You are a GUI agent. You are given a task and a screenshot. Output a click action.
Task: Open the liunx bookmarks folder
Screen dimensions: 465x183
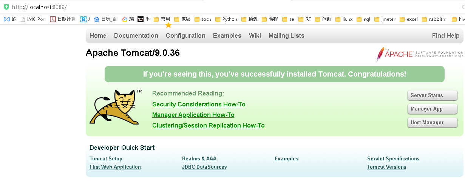click(x=344, y=19)
